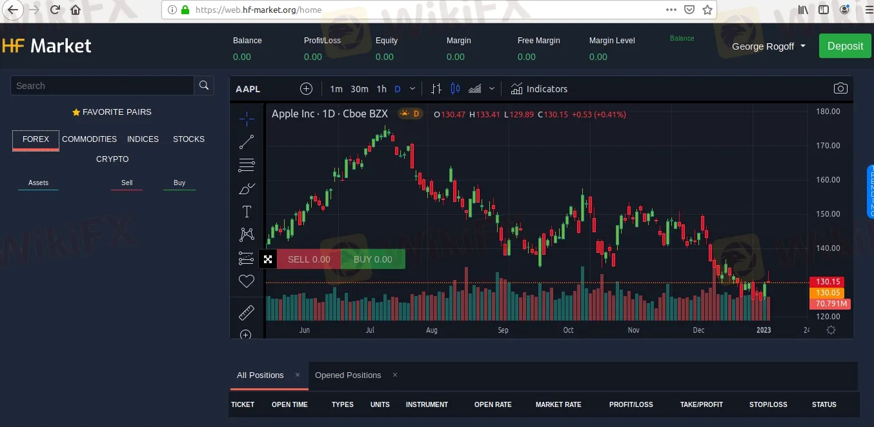Screen dimensions: 874x427
Task: Take a chart snapshot with camera icon
Action: pyautogui.click(x=840, y=89)
